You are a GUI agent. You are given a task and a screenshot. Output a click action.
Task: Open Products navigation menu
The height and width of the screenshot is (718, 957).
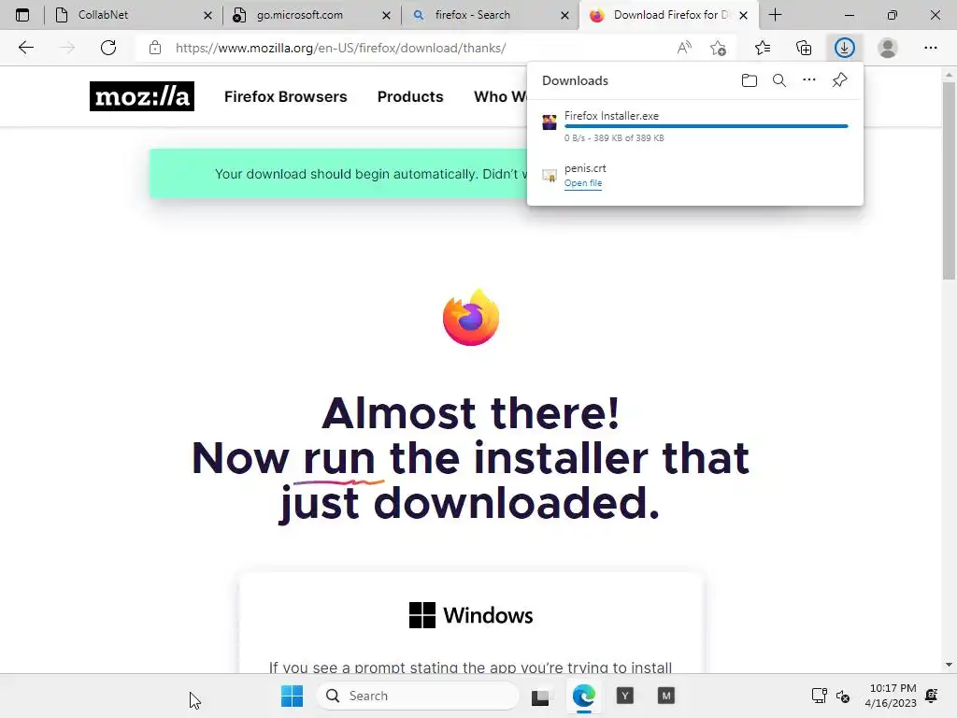(410, 96)
